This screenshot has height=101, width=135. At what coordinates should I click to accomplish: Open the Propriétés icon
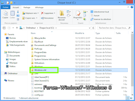(78, 13)
